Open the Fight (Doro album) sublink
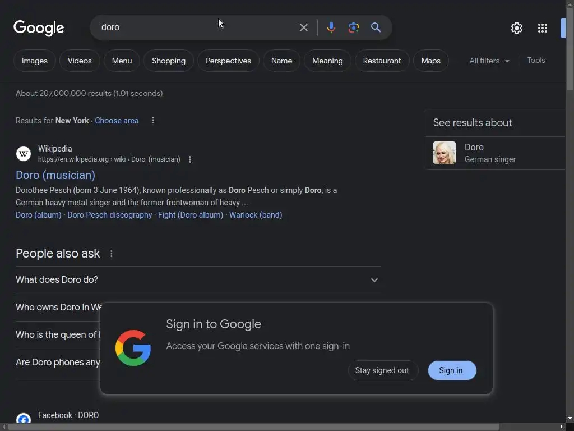 click(x=191, y=215)
